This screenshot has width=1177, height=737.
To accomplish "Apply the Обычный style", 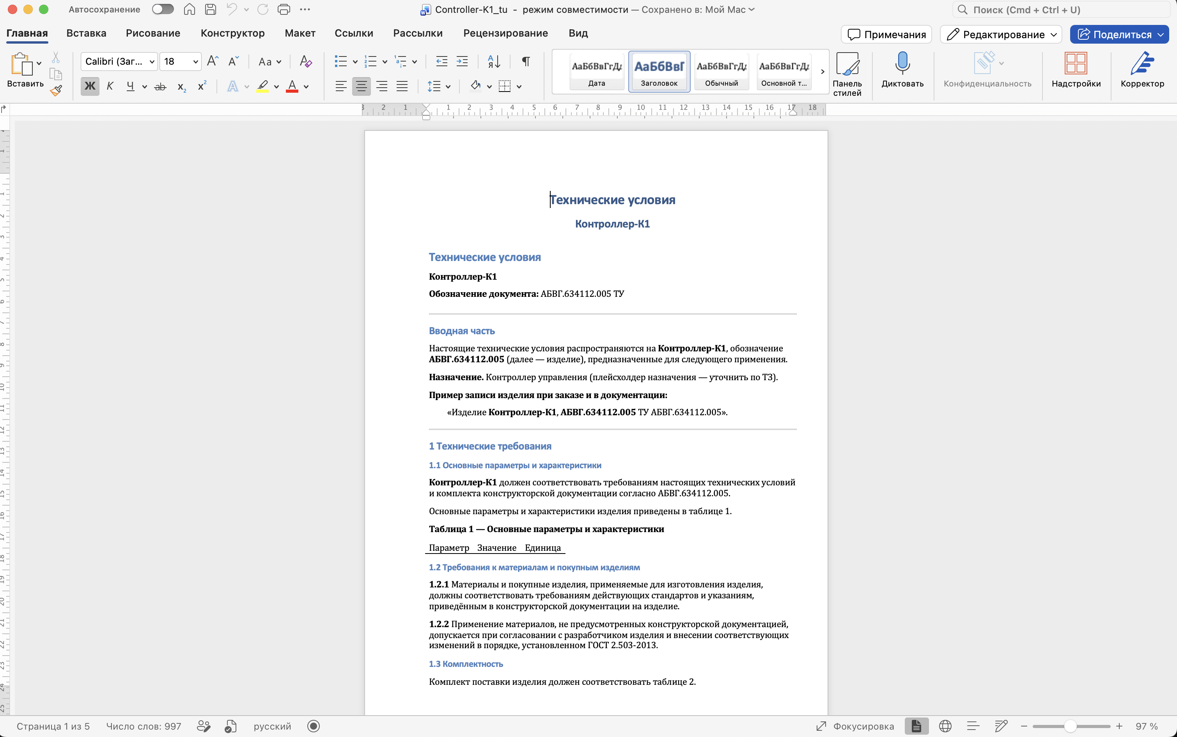I will pos(721,72).
